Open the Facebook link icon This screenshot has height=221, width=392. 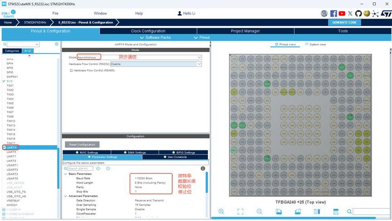click(334, 14)
